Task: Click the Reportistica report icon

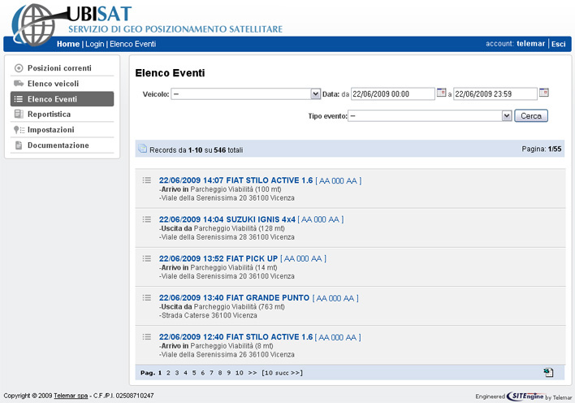Action: [x=19, y=114]
